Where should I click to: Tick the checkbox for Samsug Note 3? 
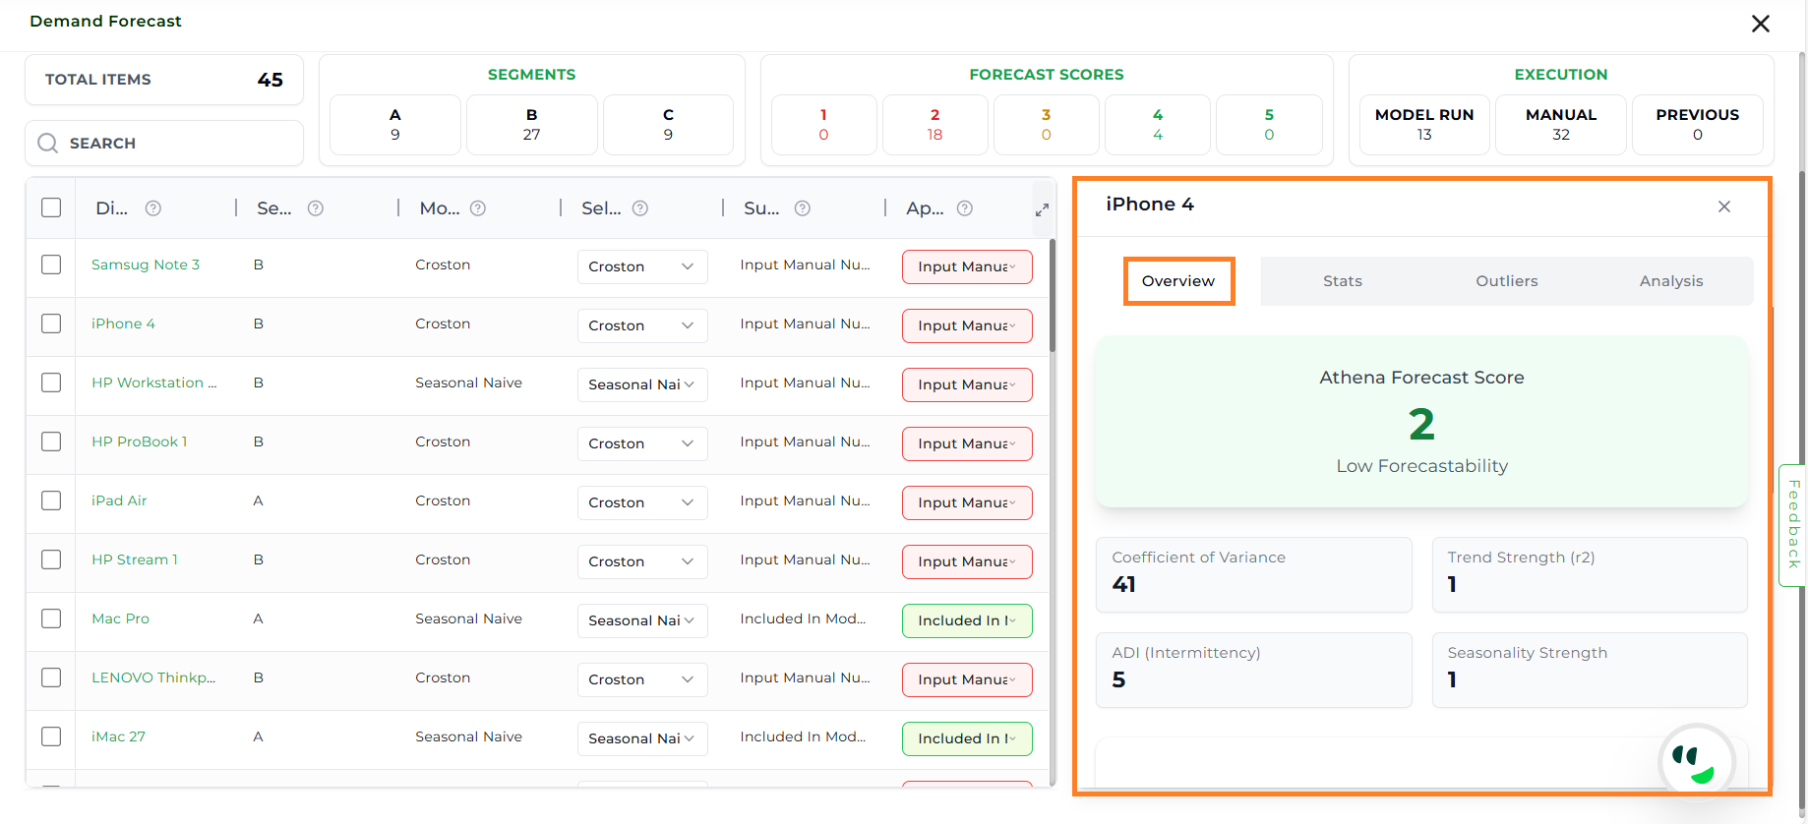tap(51, 265)
